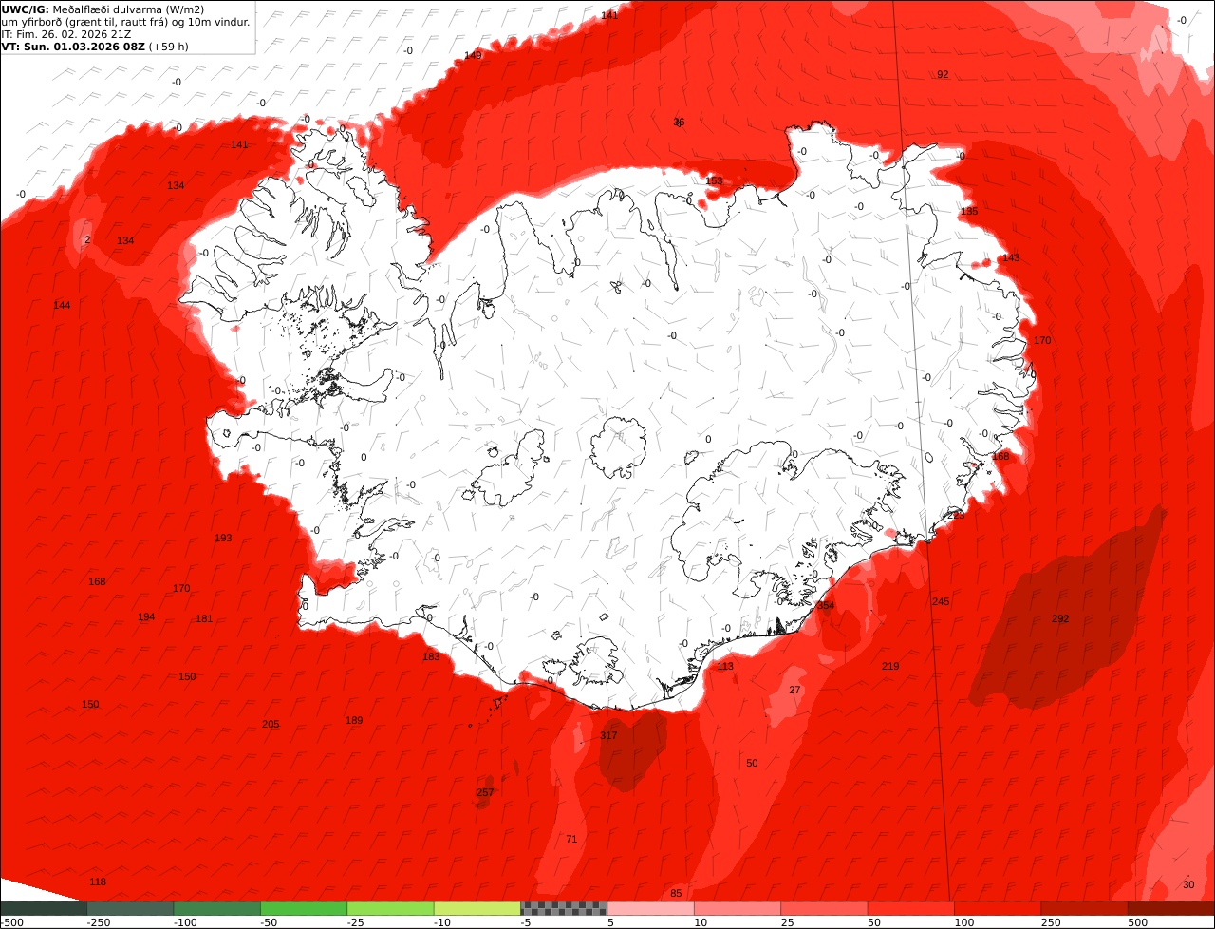Click the value 27 south of Vatnajökull coast
1215x929 pixels.
(x=794, y=690)
